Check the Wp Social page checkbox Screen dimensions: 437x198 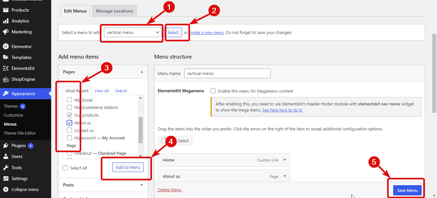(x=69, y=100)
